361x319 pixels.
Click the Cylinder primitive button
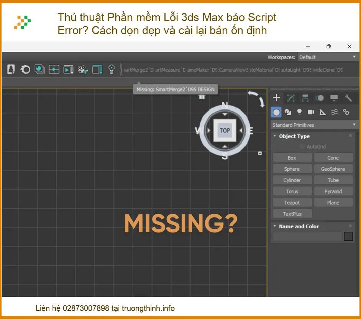pos(292,180)
